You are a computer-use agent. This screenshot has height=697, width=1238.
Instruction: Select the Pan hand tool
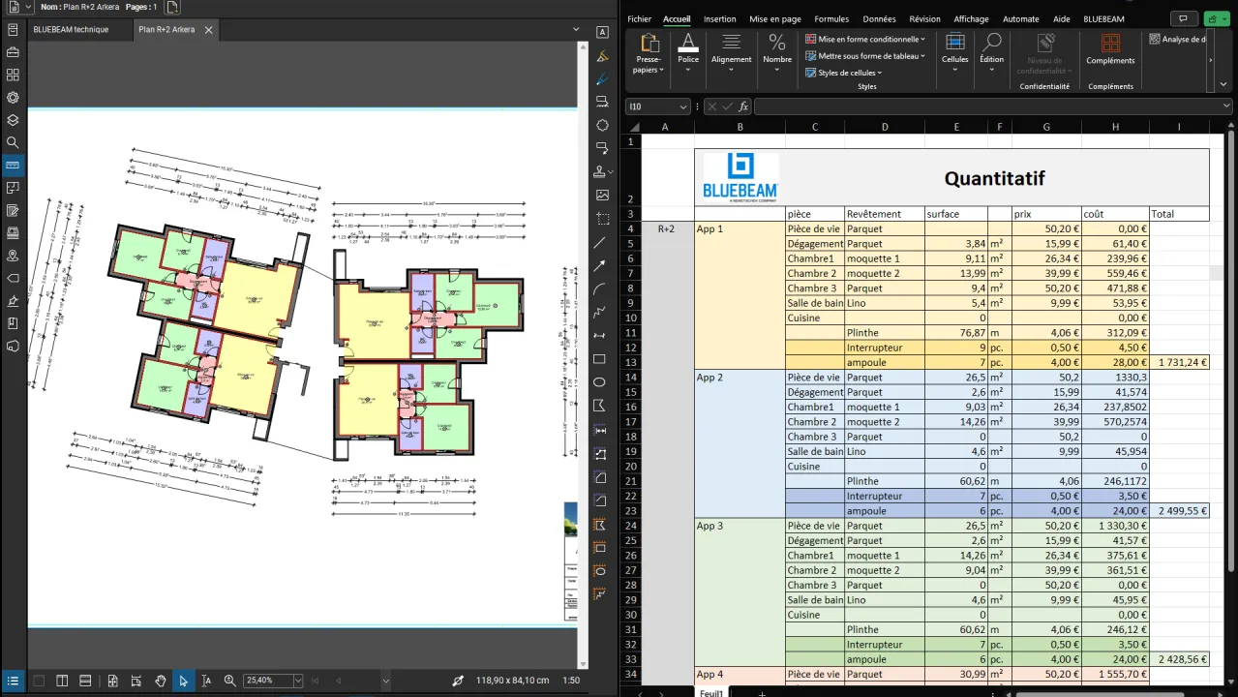click(160, 681)
